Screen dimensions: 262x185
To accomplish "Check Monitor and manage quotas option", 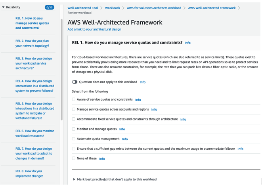I will [x=73, y=129].
